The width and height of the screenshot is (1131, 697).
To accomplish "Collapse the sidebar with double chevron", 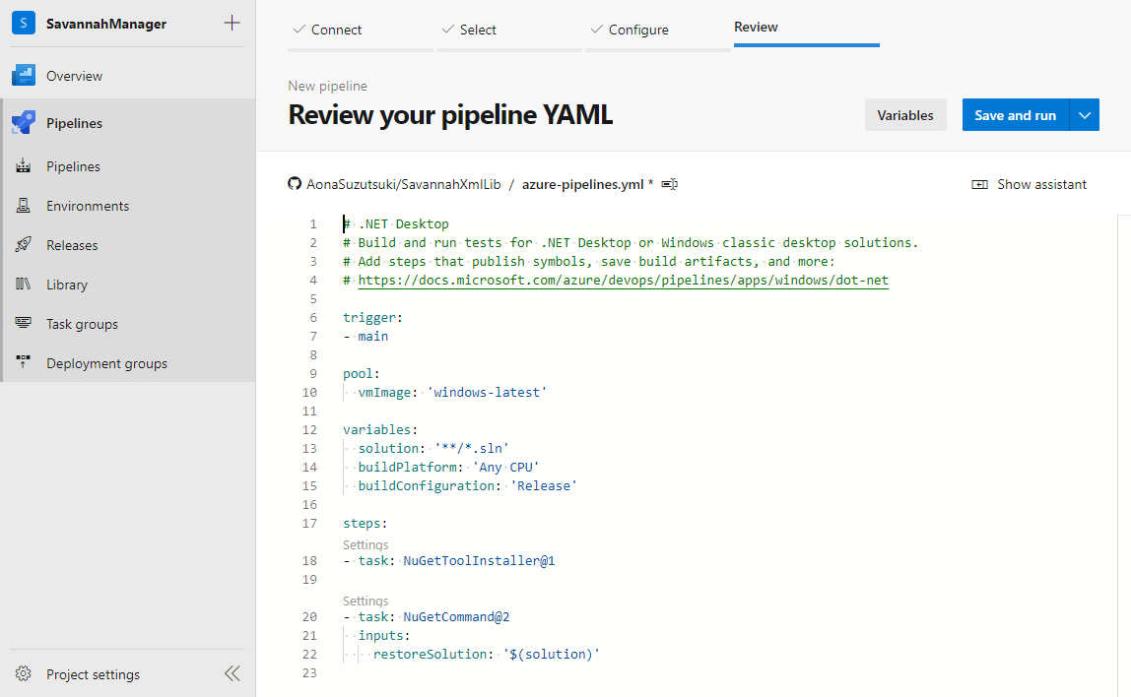I will pos(233,673).
